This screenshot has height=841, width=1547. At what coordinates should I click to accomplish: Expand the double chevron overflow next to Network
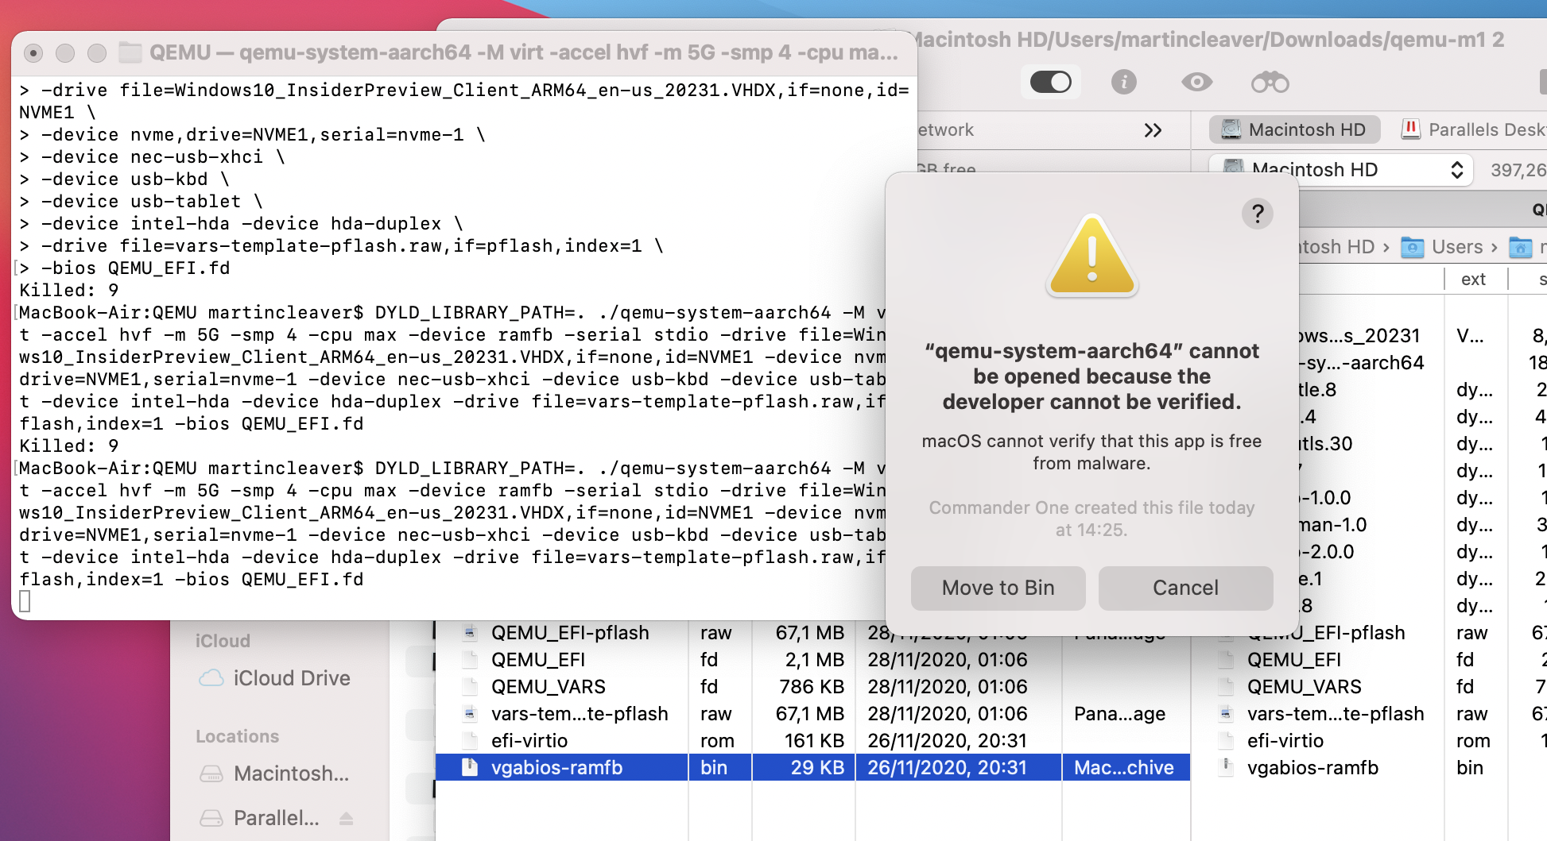coord(1153,130)
